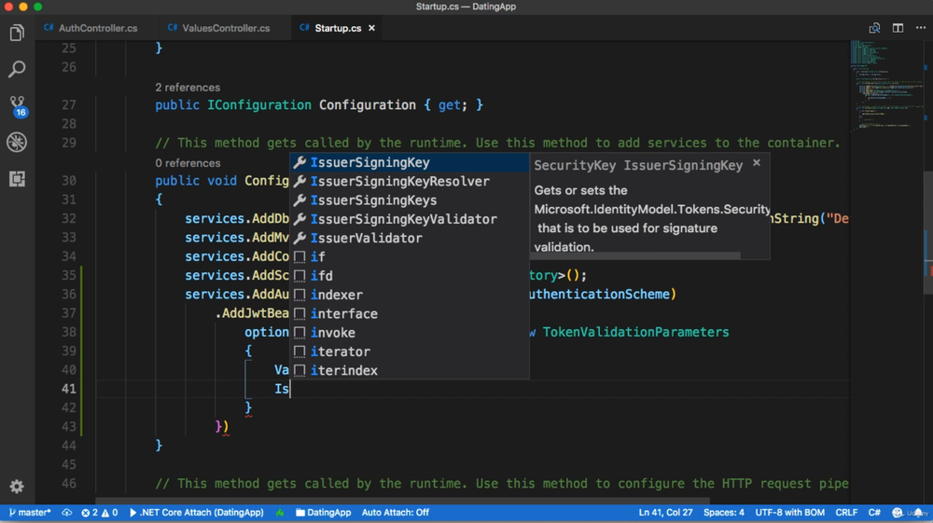Click the Manage gear icon
The height and width of the screenshot is (523, 933).
pyautogui.click(x=17, y=486)
